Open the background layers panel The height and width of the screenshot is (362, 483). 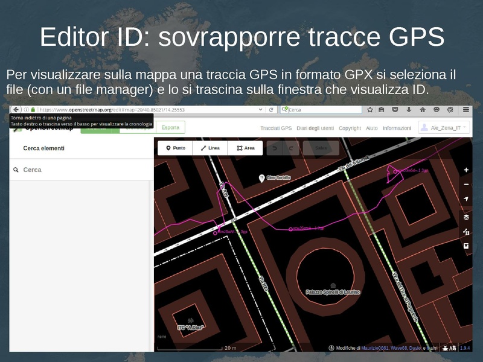[466, 217]
